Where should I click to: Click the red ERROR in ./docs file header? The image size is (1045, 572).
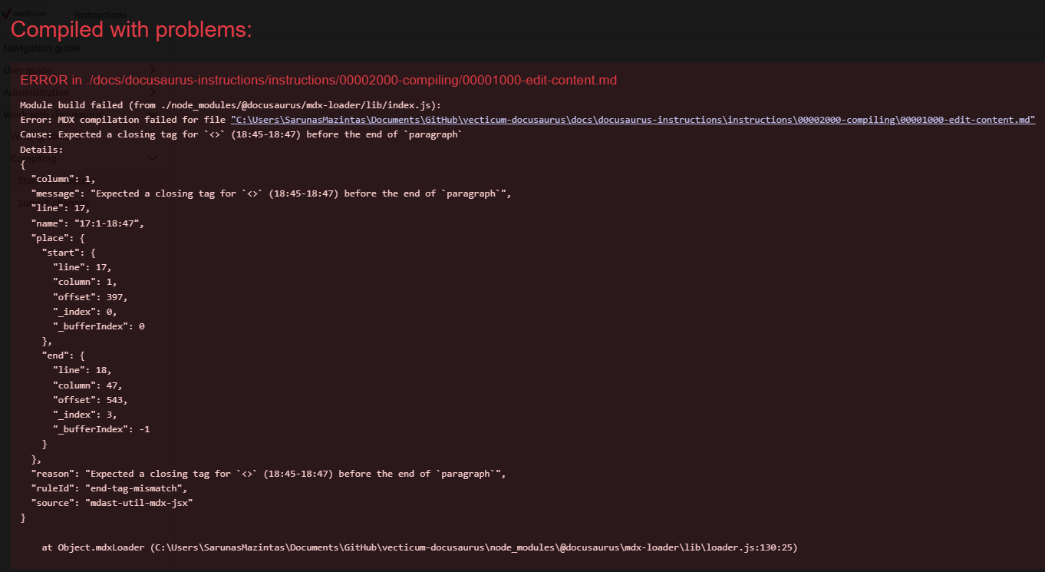pyautogui.click(x=318, y=81)
